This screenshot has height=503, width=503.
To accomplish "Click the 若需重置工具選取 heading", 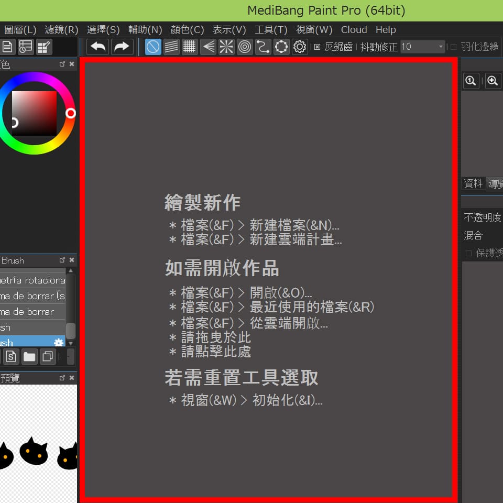I will 241,378.
